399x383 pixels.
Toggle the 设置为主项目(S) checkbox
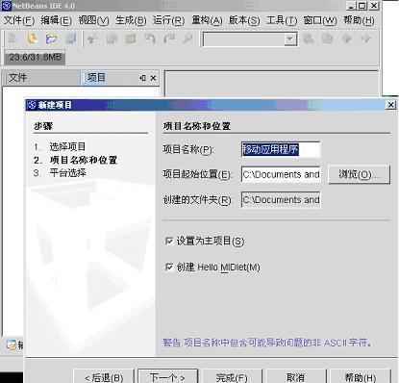pyautogui.click(x=169, y=241)
